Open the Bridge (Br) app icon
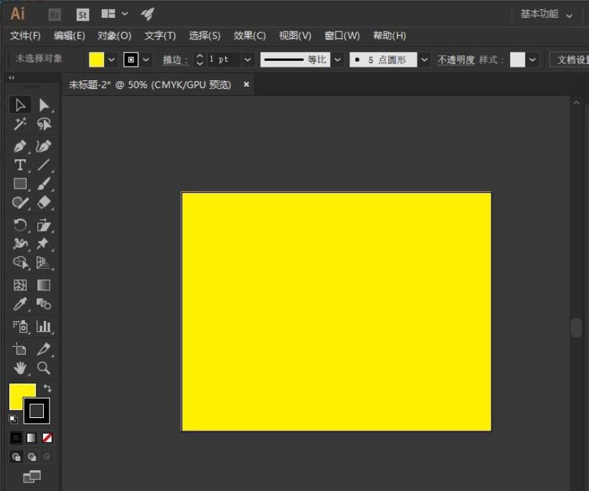 click(x=55, y=14)
